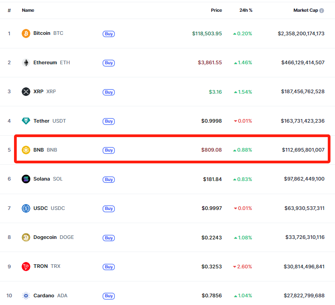The height and width of the screenshot is (305, 335).
Task: Click Buy in the BNB row
Action: pyautogui.click(x=109, y=150)
